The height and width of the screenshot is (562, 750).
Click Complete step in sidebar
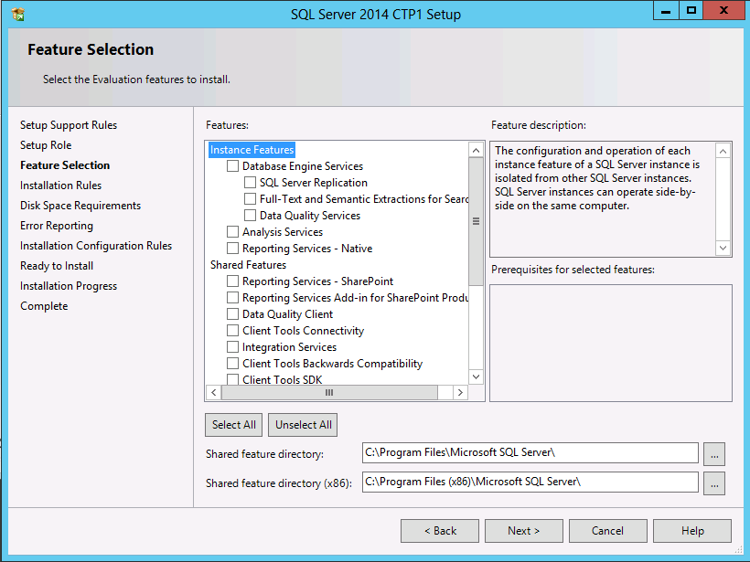click(x=44, y=306)
